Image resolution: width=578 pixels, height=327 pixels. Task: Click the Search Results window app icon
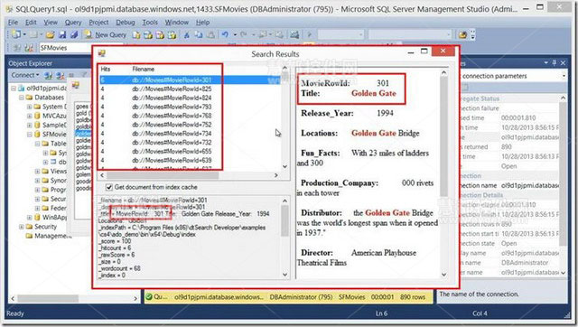(102, 53)
